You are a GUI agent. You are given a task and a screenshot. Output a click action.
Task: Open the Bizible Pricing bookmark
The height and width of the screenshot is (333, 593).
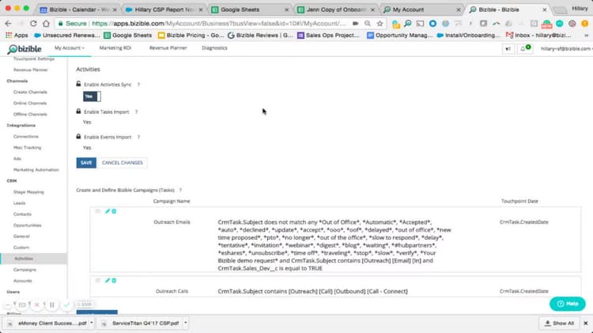pos(191,35)
